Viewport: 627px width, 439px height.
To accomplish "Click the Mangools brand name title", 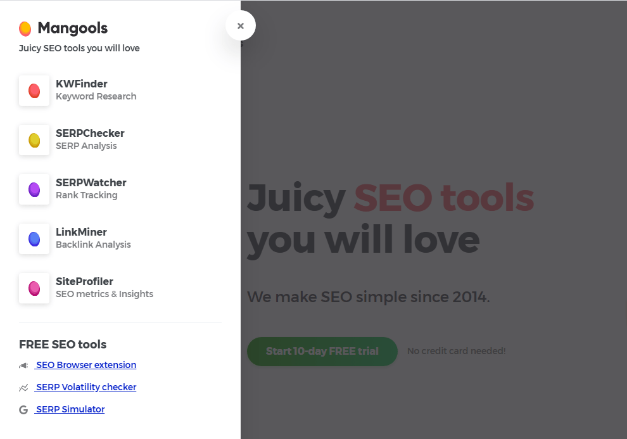I will coord(73,29).
